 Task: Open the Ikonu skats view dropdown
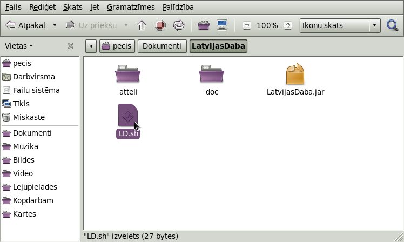click(x=340, y=25)
